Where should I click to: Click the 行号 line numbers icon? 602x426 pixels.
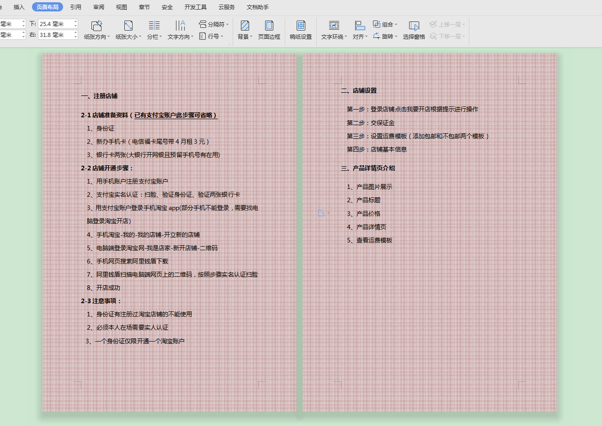pos(202,36)
